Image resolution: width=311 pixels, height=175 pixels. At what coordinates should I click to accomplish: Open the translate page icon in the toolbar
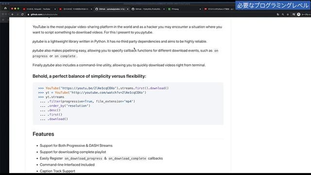(x=278, y=15)
